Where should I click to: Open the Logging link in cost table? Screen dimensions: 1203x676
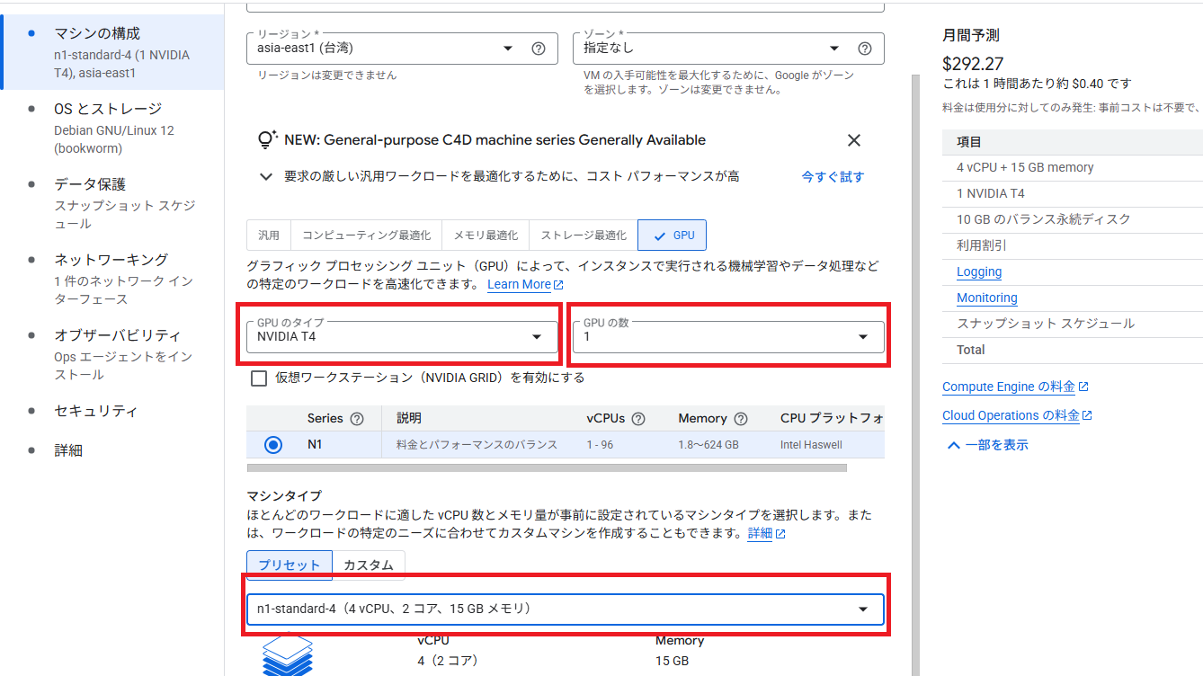[979, 271]
